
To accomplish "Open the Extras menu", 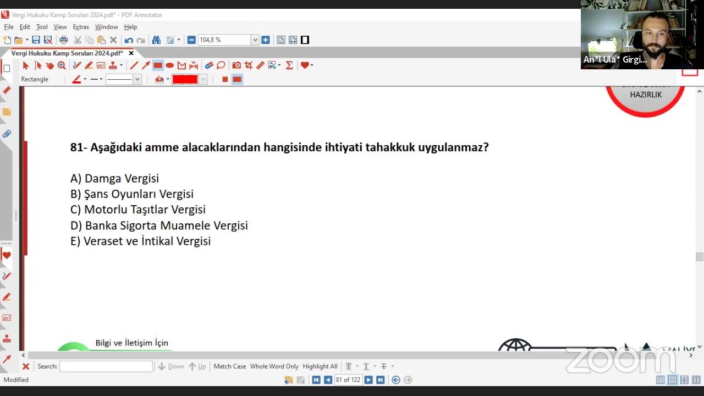I will pos(81,27).
